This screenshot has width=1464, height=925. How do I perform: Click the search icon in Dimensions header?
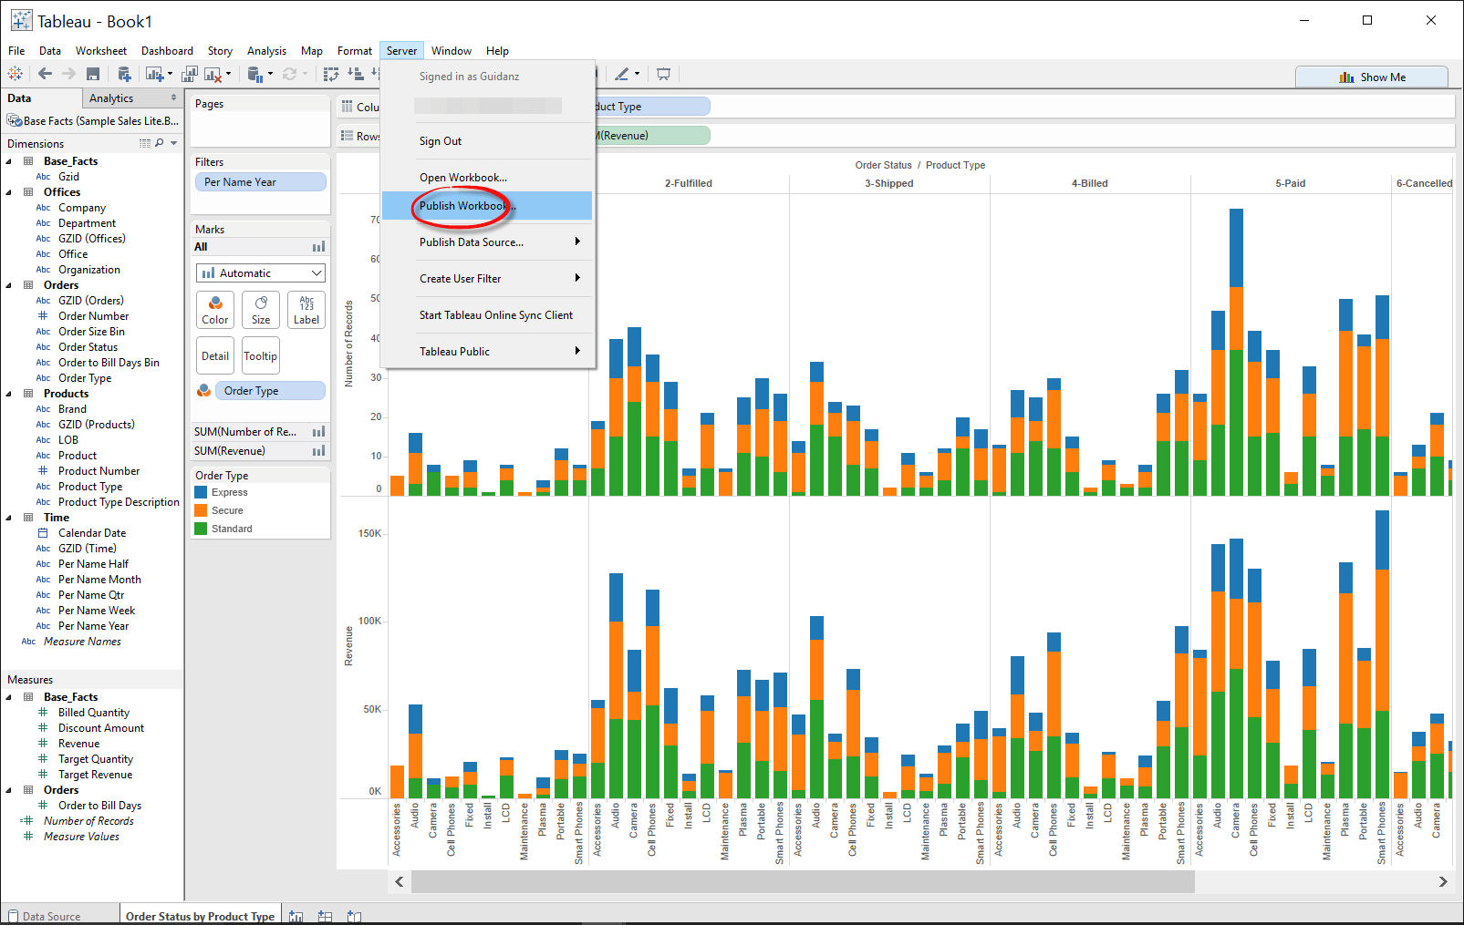click(x=160, y=143)
